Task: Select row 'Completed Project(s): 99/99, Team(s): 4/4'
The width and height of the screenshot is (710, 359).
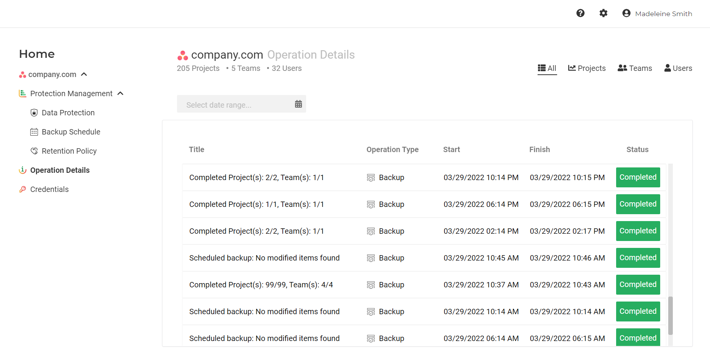Action: (x=424, y=285)
